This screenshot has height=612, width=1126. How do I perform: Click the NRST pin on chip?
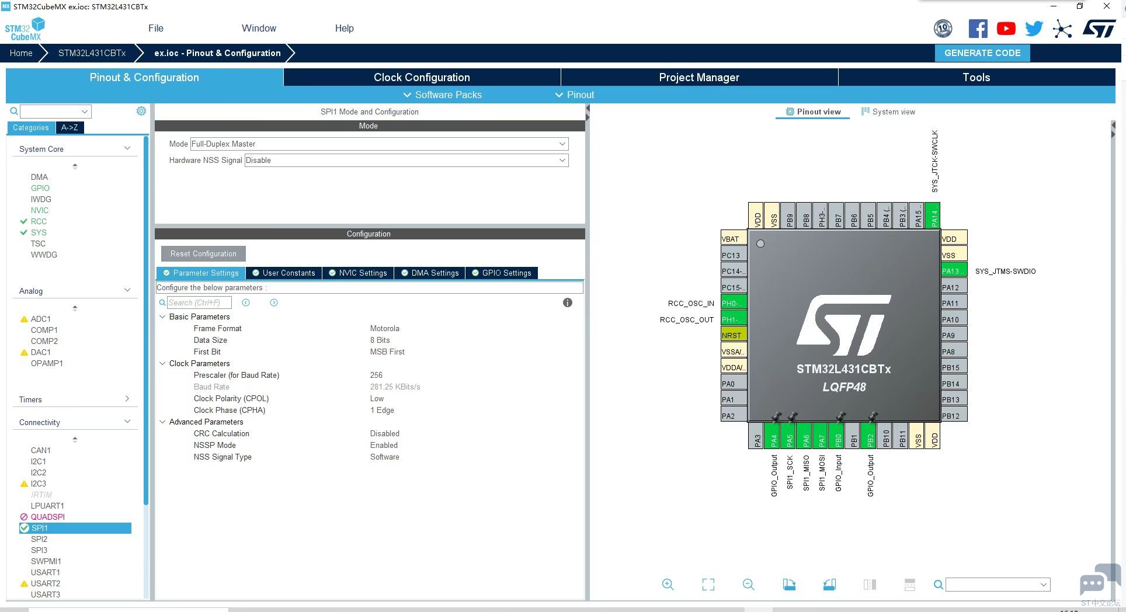click(x=734, y=335)
